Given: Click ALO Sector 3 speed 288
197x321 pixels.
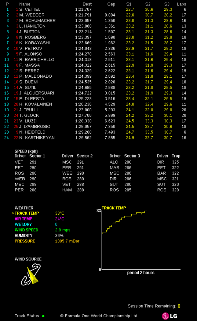Looking at the screenshot, I should click(x=128, y=162).
